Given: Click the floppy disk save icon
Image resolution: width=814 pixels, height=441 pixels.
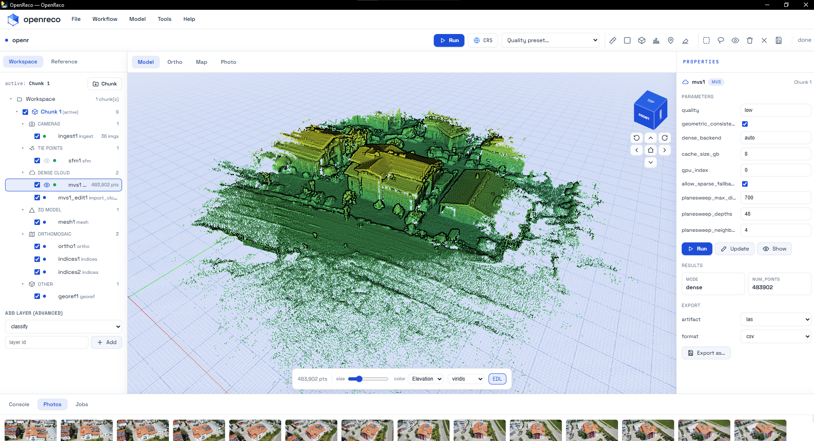Looking at the screenshot, I should 779,40.
